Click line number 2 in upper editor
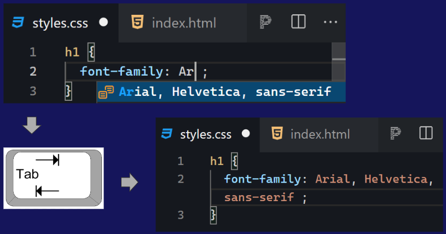Image resolution: width=446 pixels, height=234 pixels. coord(33,71)
